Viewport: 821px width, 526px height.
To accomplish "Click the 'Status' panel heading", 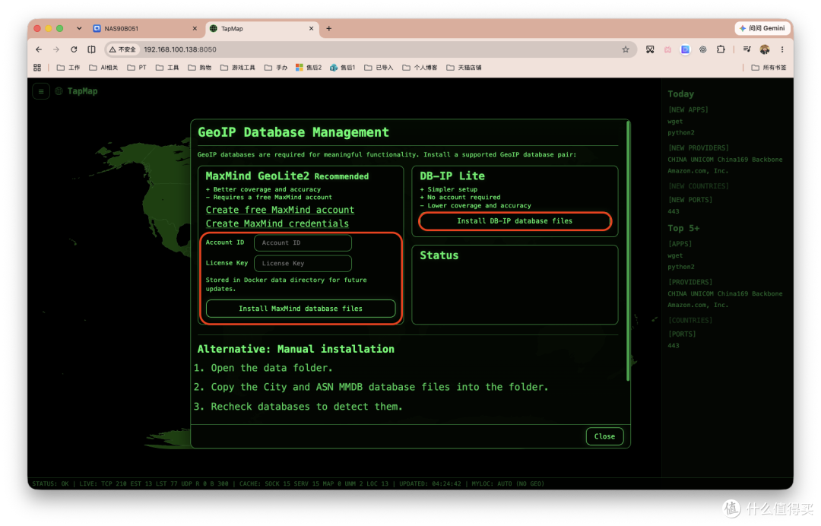I will tap(439, 255).
